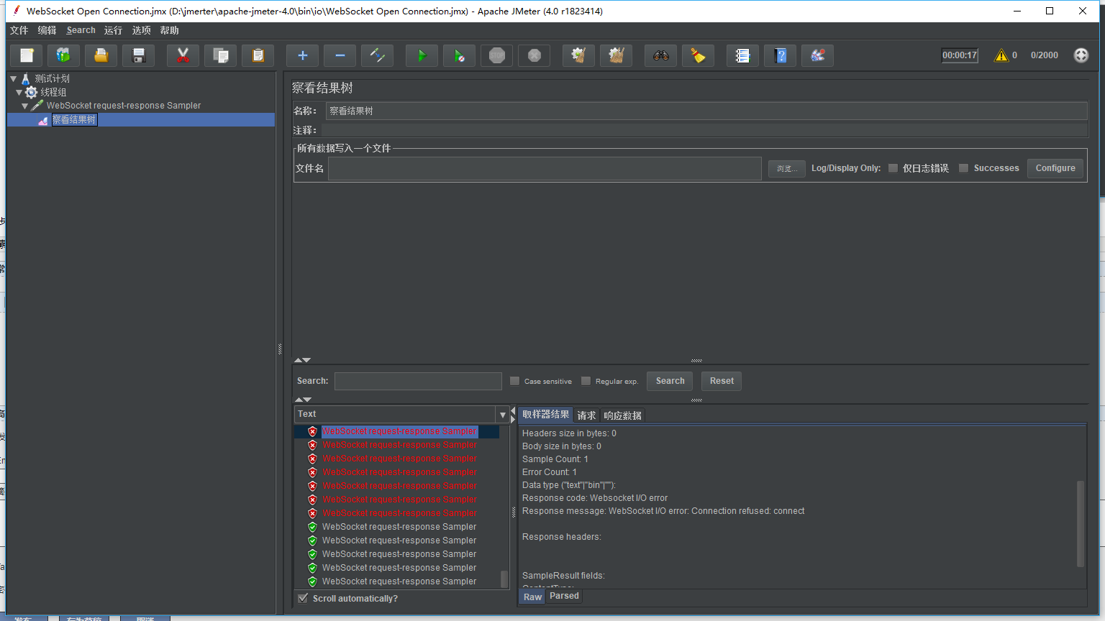Toggle the Regular exp. checkbox
The height and width of the screenshot is (621, 1105).
[x=586, y=381]
